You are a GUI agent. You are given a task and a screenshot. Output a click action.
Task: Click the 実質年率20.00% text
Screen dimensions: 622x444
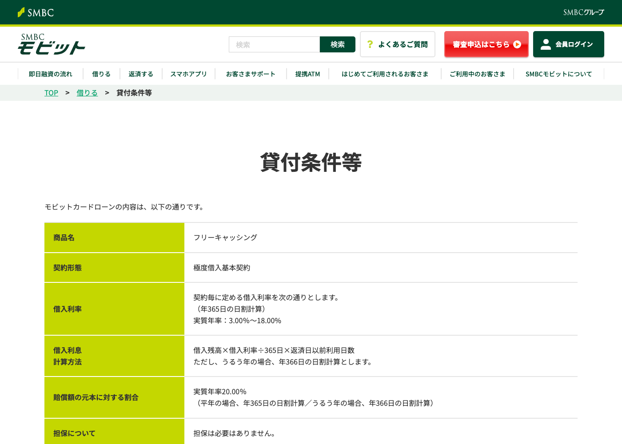pyautogui.click(x=220, y=392)
